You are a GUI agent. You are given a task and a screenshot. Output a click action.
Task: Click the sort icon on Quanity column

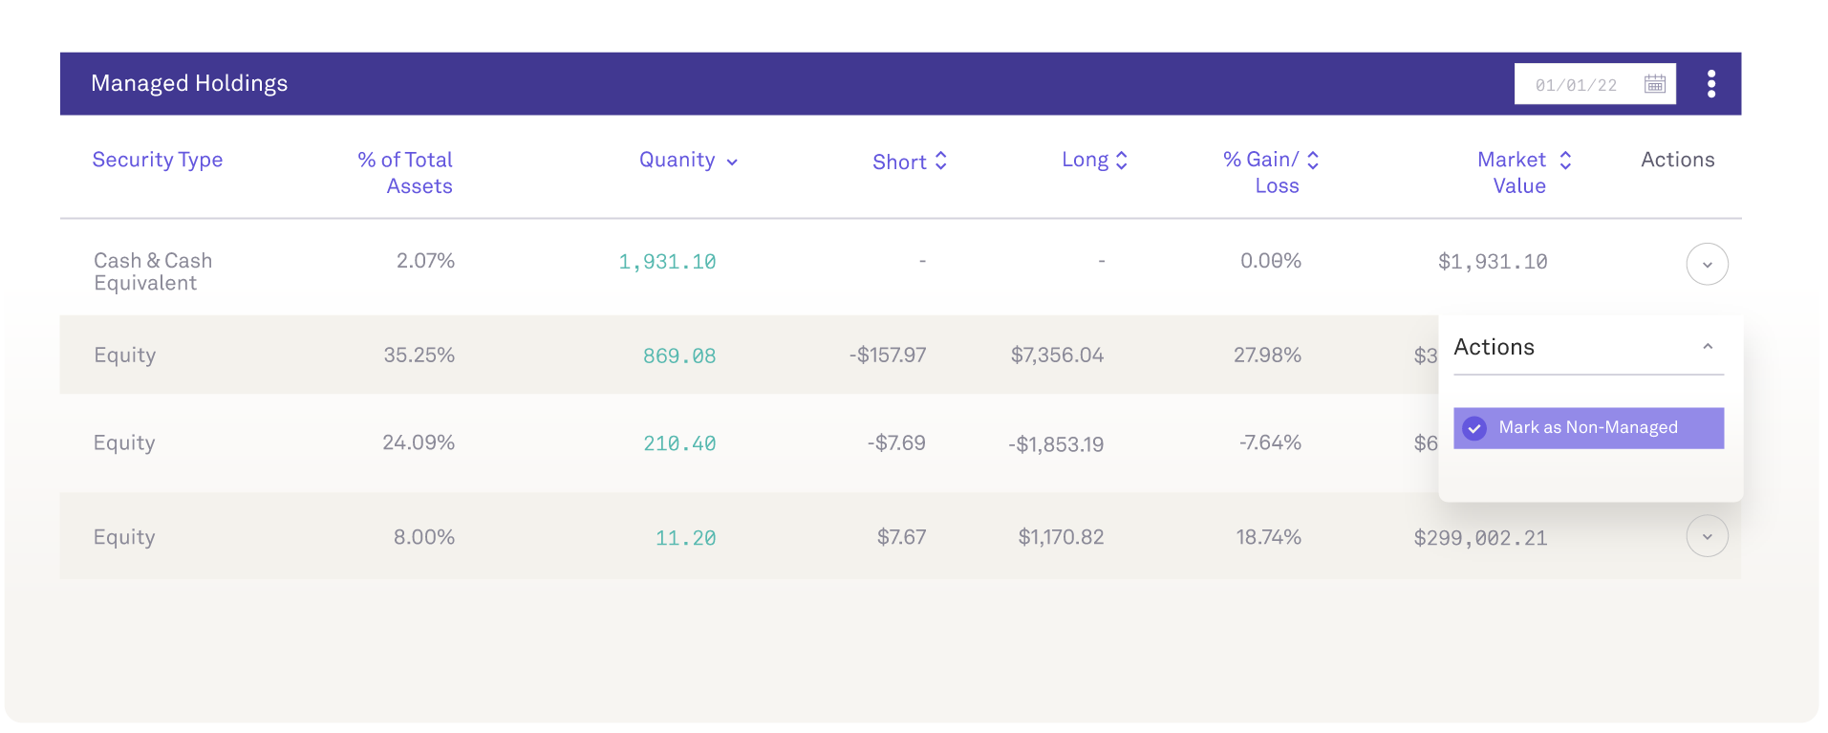tap(732, 161)
